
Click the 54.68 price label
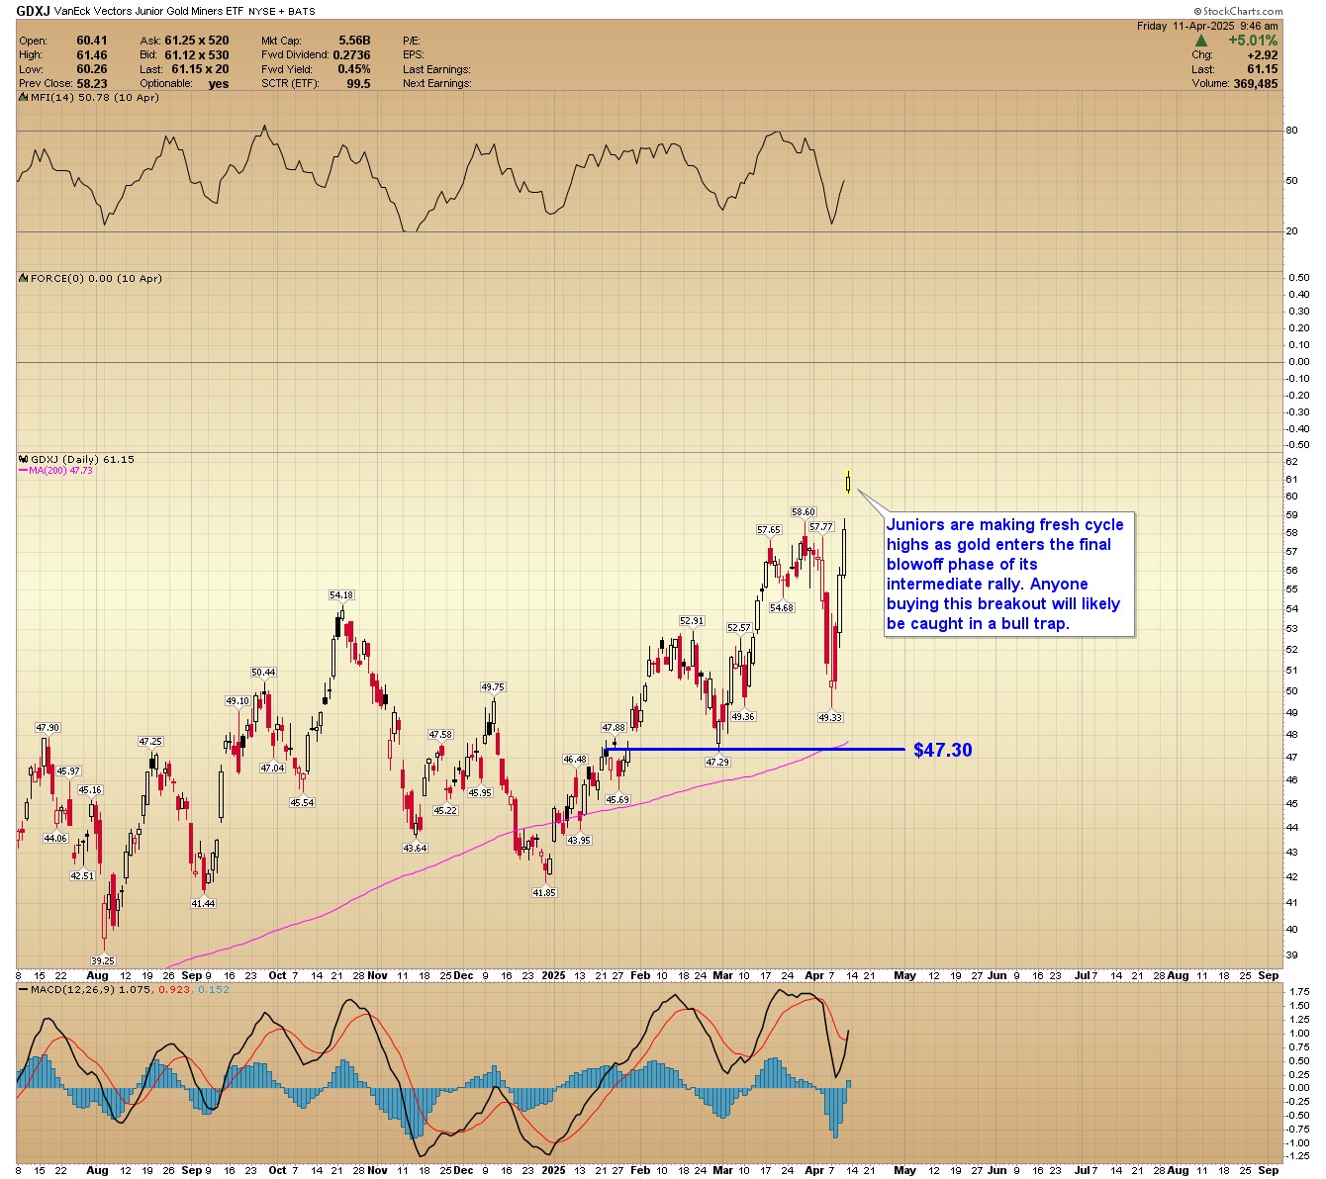coord(782,607)
